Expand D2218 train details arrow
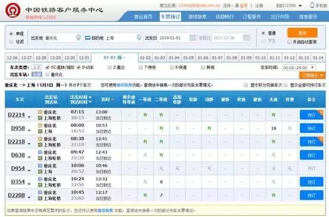329x217 pixels. click(29, 143)
